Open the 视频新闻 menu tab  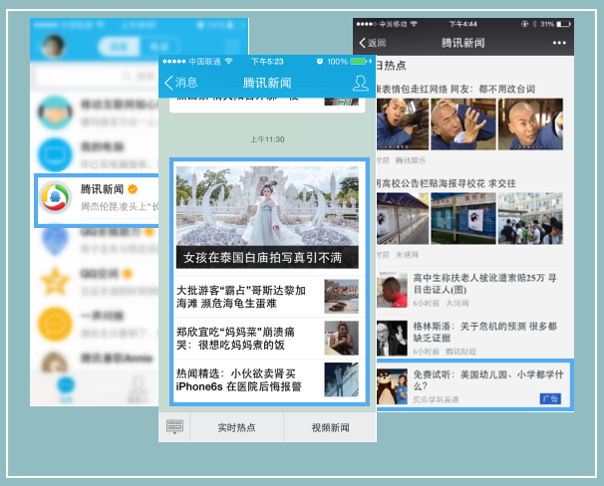tap(330, 427)
